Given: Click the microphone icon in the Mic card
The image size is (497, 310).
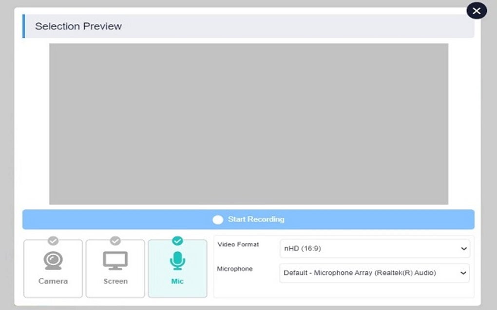Looking at the screenshot, I should (177, 259).
